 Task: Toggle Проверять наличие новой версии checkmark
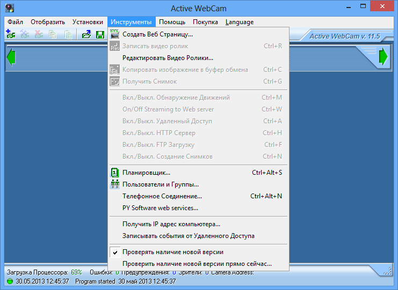[x=115, y=252]
